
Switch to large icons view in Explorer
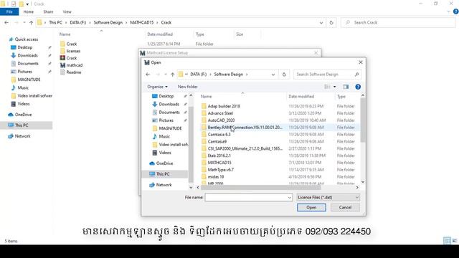coord(454,241)
